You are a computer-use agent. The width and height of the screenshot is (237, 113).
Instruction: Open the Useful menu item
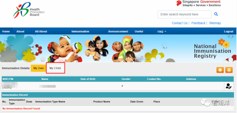click(x=139, y=31)
